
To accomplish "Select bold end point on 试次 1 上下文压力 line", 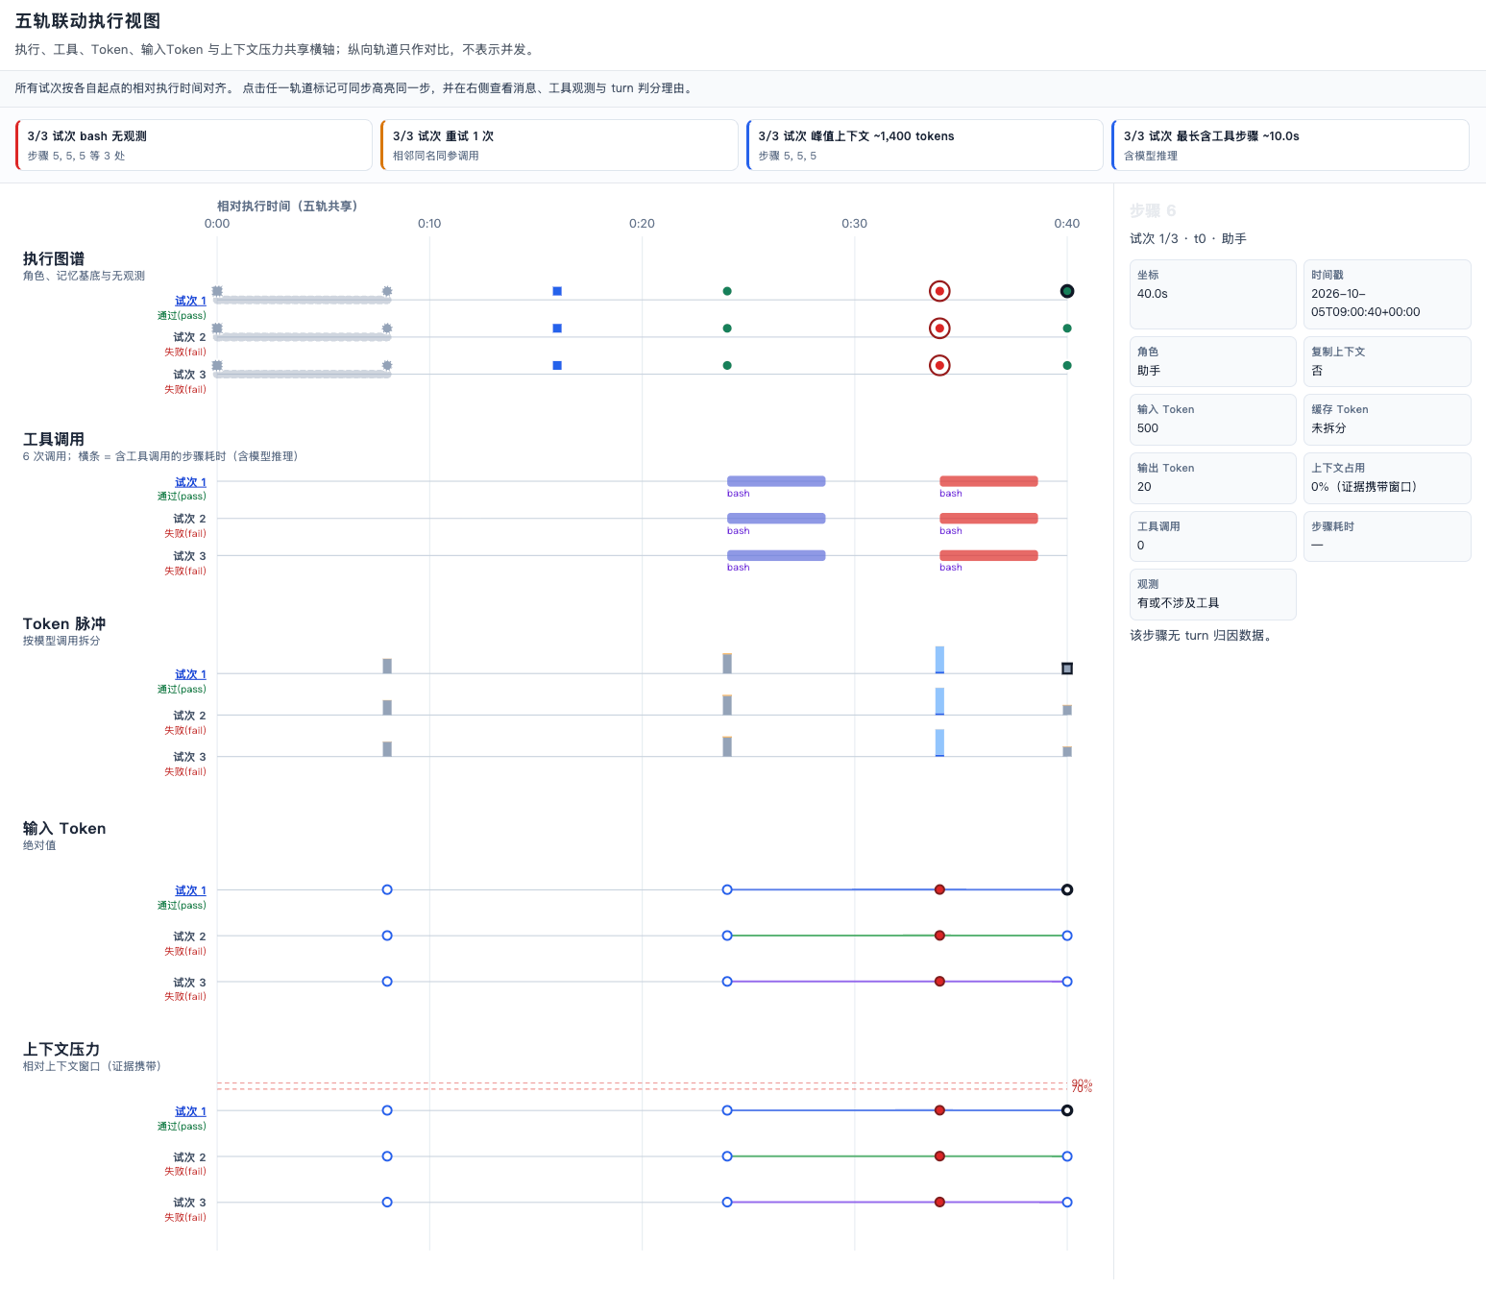I will [x=1067, y=1110].
